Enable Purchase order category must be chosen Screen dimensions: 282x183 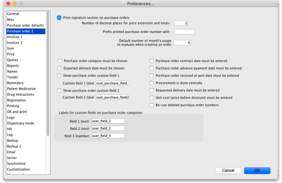coord(60,61)
